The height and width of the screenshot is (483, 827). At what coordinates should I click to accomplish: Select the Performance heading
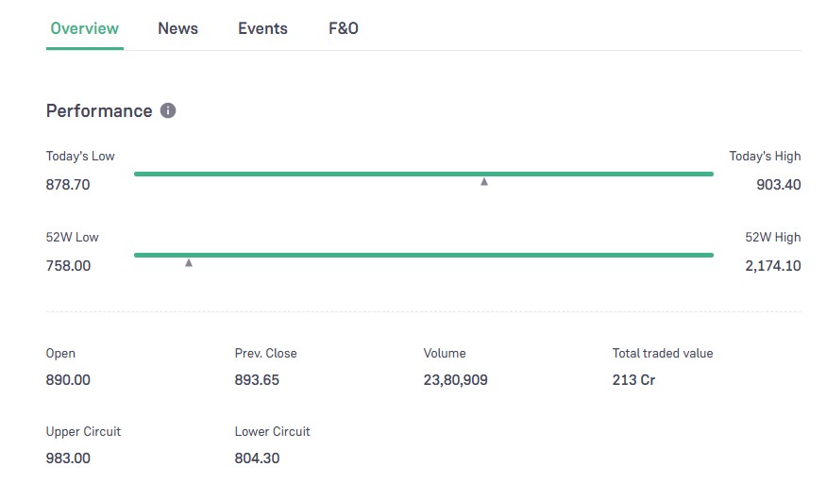coord(99,110)
